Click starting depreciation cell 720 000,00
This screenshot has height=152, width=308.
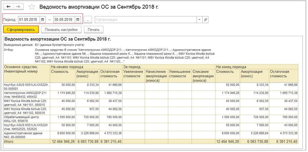pos(87,119)
